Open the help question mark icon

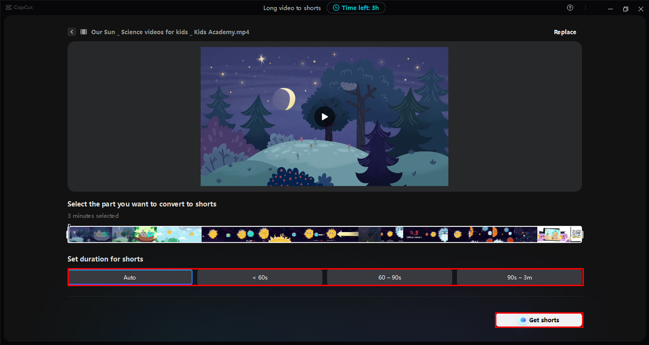point(570,8)
